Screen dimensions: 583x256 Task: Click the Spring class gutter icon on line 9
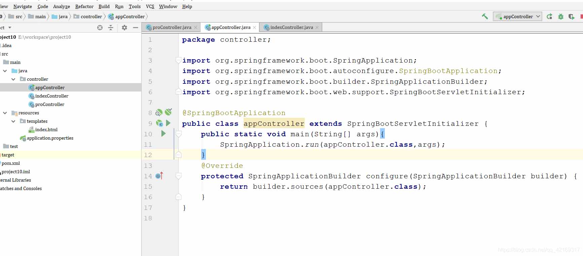(159, 123)
